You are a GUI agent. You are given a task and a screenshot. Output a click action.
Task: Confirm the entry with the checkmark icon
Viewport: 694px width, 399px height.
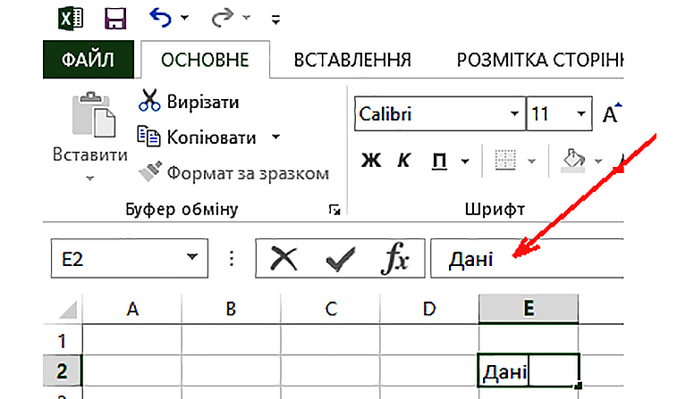point(340,258)
